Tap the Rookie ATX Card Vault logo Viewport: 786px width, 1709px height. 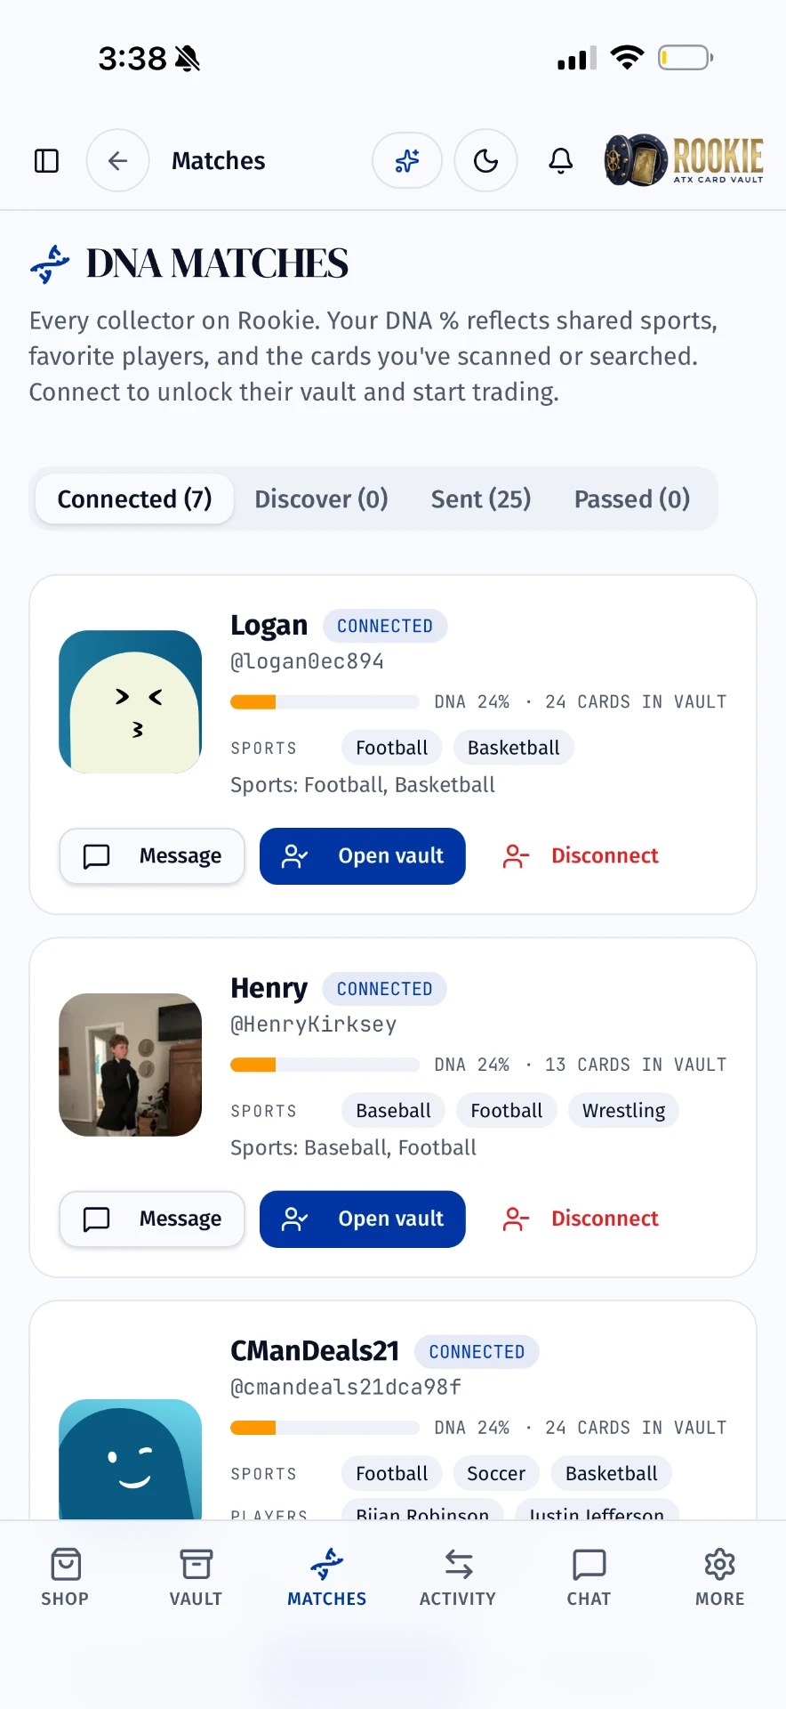pyautogui.click(x=684, y=160)
